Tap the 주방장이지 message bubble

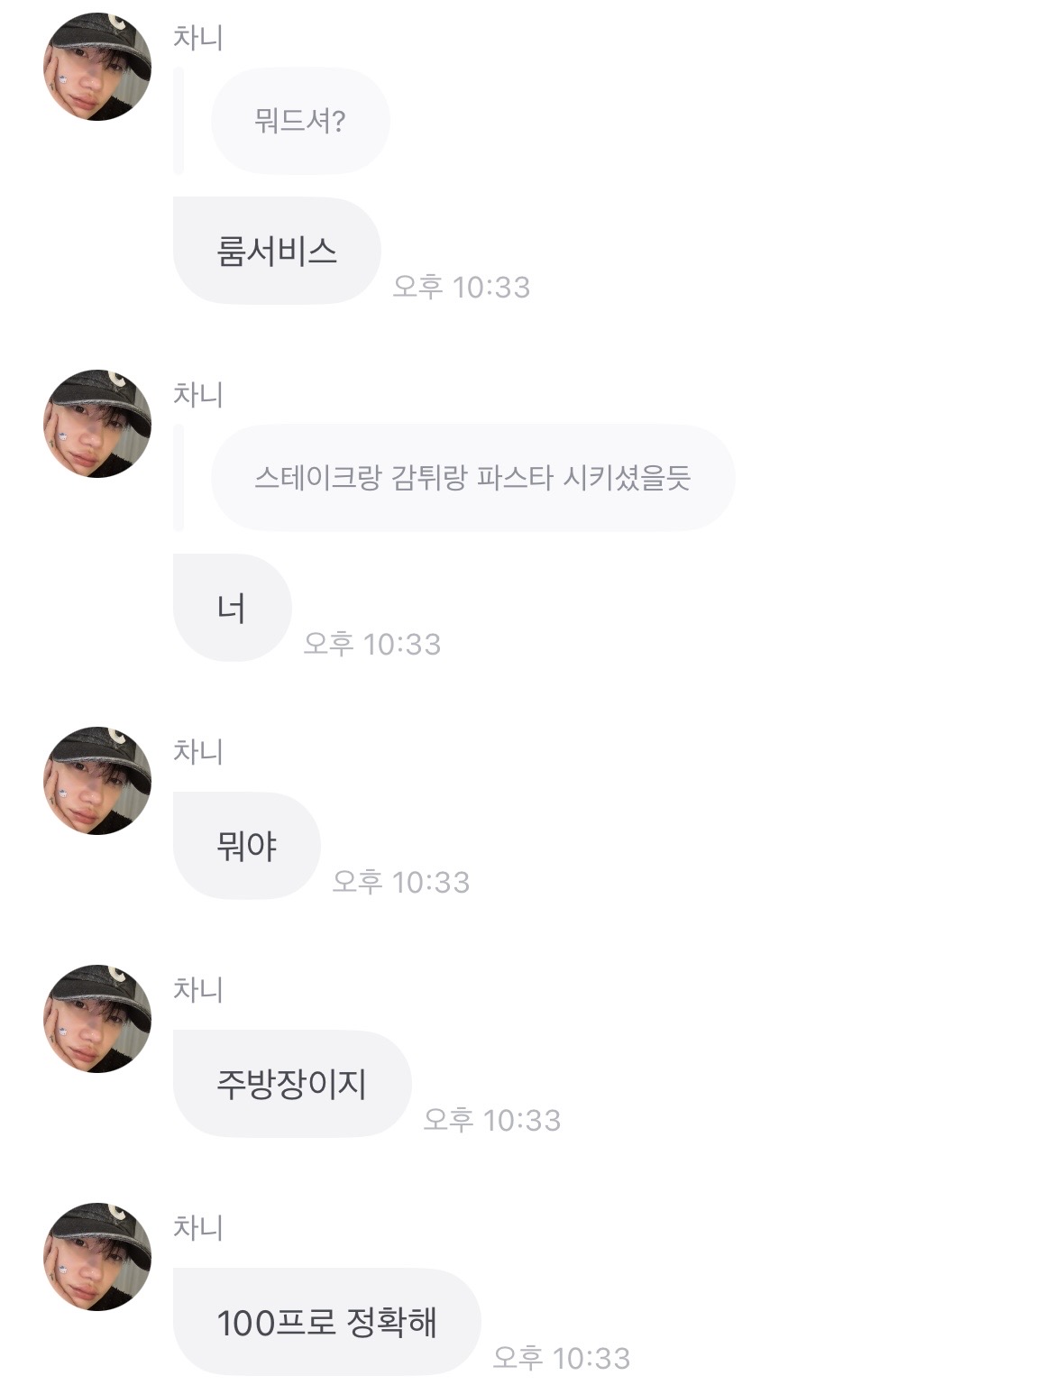click(292, 1084)
